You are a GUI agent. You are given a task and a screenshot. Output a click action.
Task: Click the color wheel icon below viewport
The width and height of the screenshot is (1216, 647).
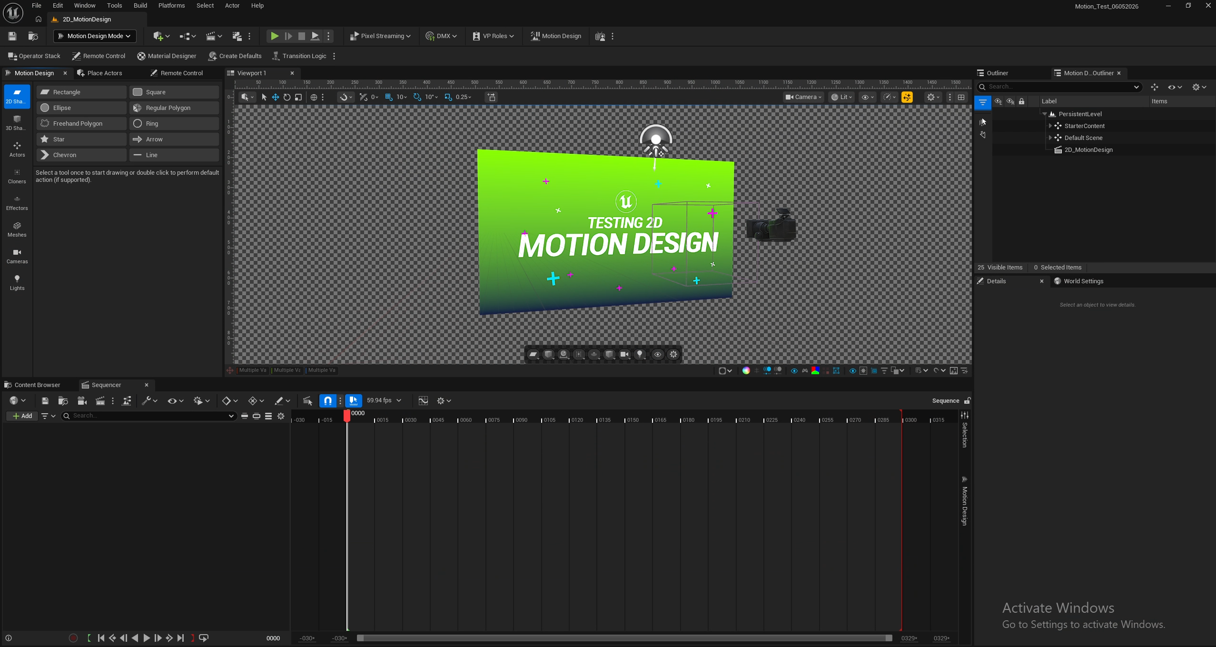746,371
